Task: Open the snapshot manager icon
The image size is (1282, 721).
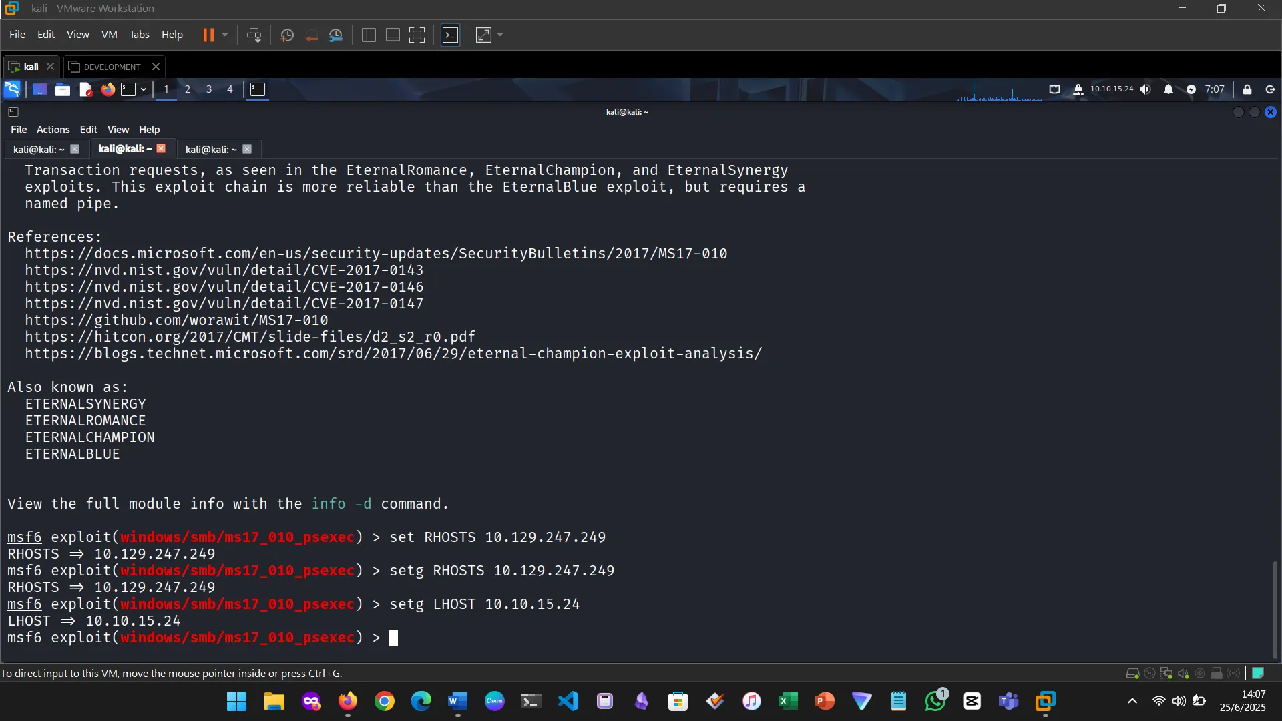Action: point(336,35)
